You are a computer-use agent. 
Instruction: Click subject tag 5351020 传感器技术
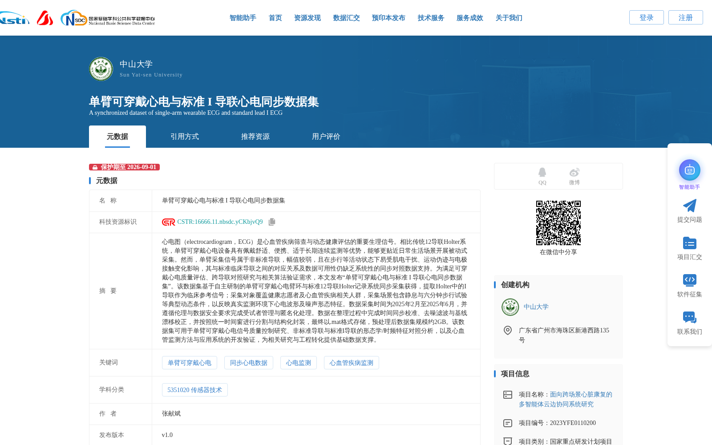tap(195, 390)
